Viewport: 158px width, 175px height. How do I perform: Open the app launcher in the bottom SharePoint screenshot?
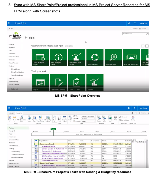tap(9, 108)
